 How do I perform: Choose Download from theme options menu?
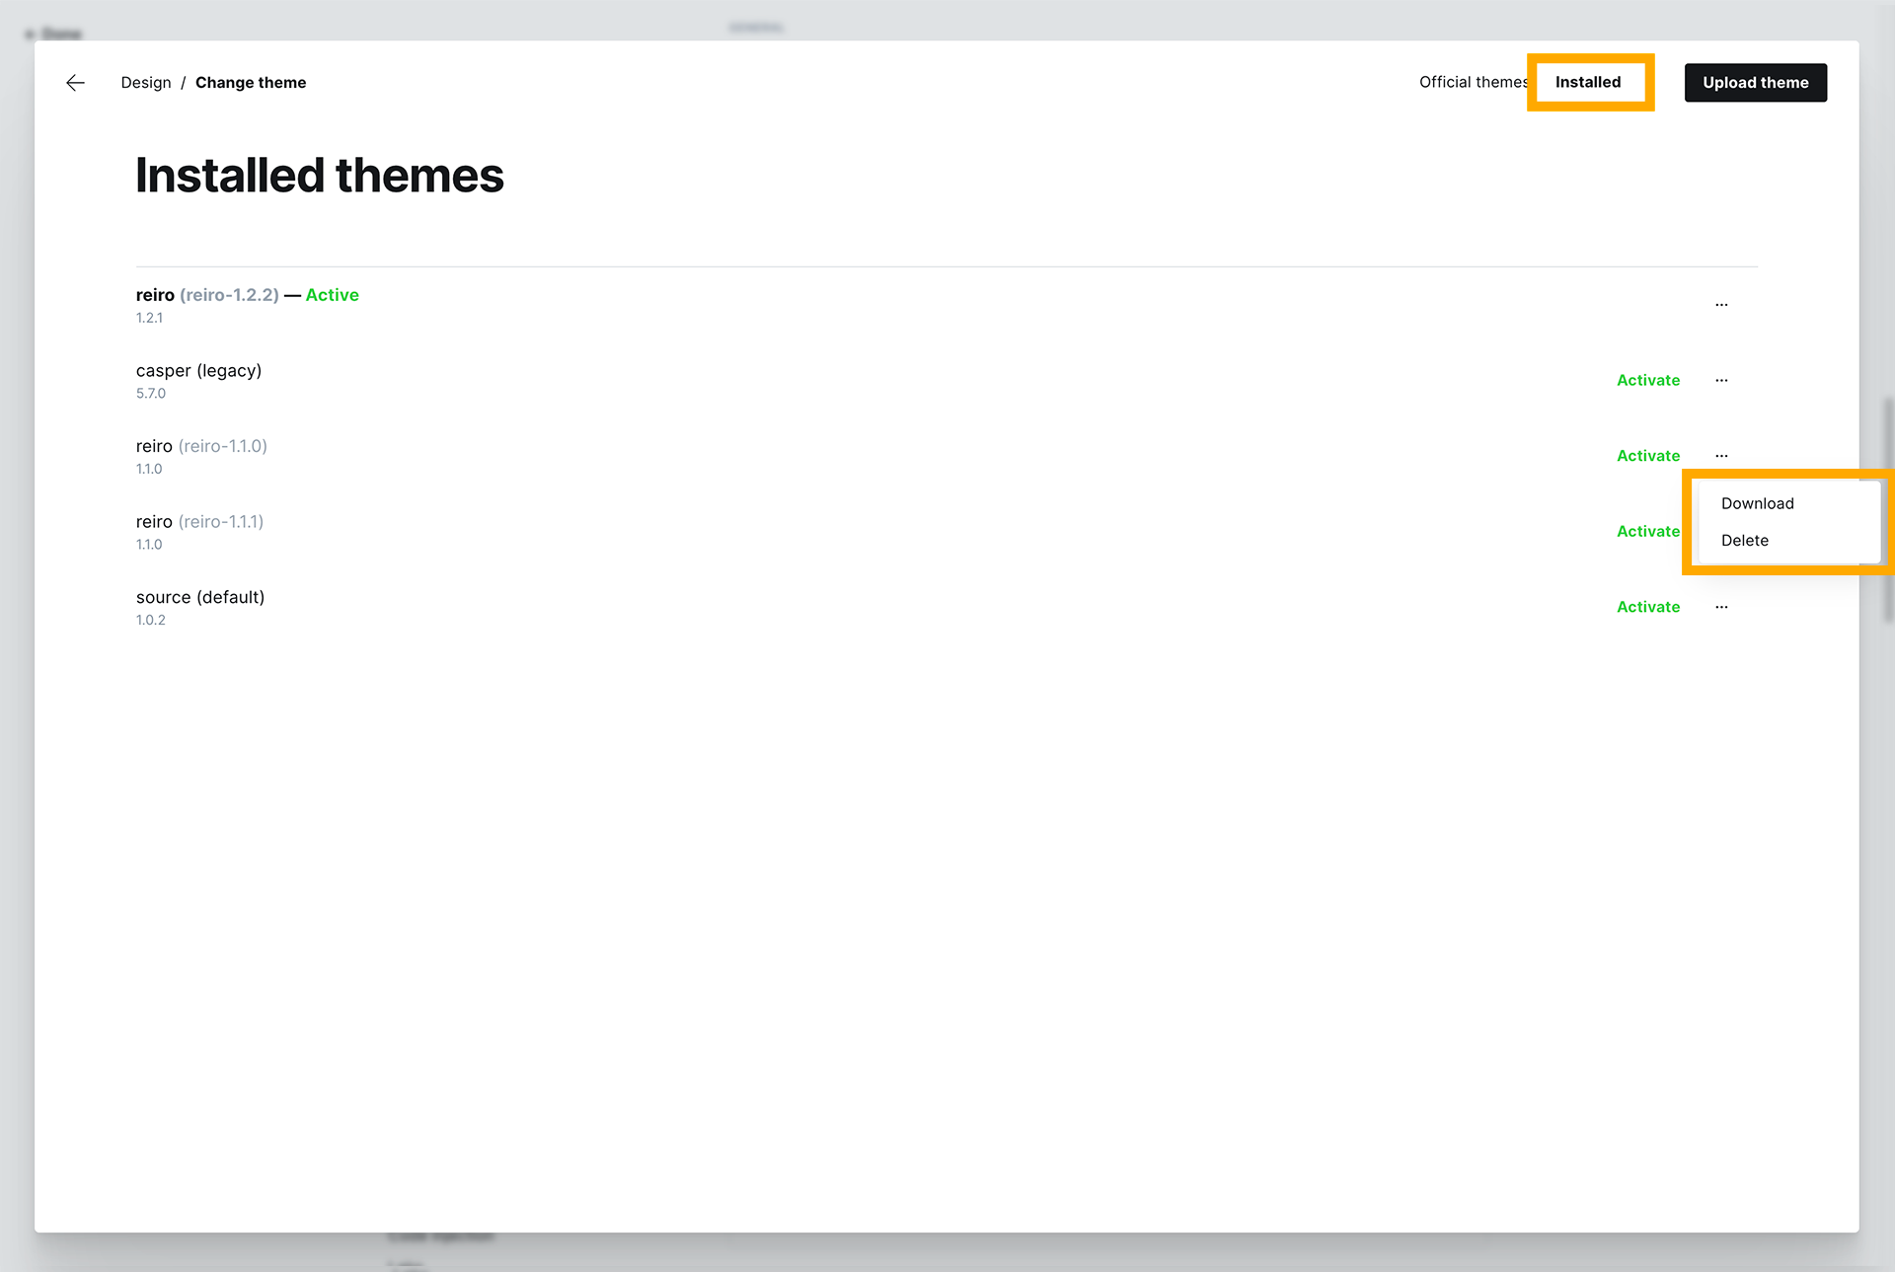coord(1757,503)
